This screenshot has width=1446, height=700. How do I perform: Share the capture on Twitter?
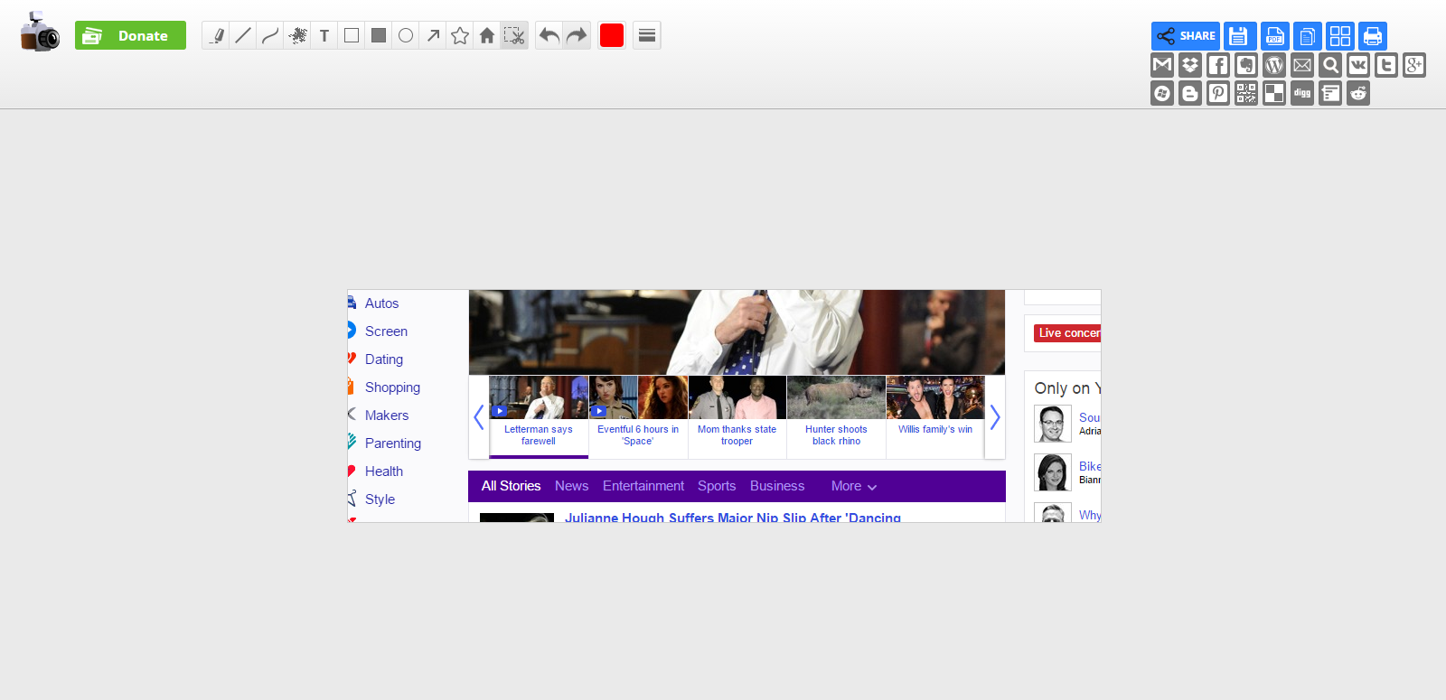point(1386,65)
